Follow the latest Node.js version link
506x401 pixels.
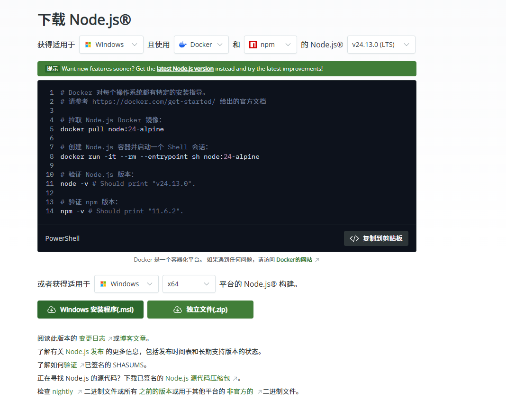tap(185, 69)
